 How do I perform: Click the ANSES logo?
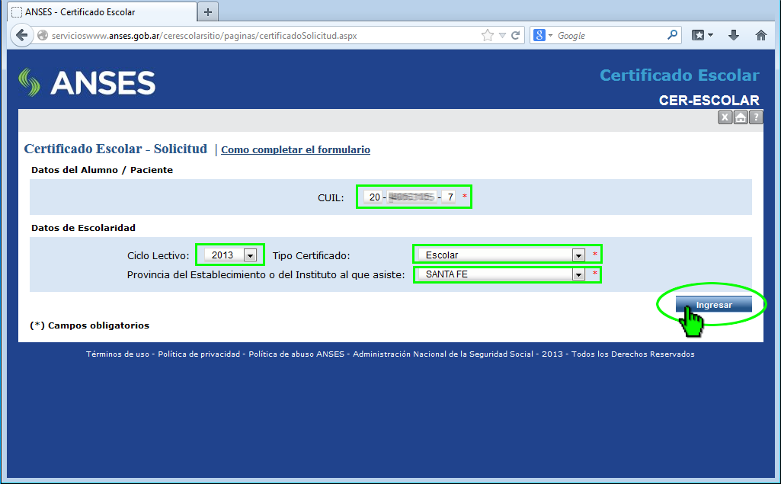click(x=87, y=83)
